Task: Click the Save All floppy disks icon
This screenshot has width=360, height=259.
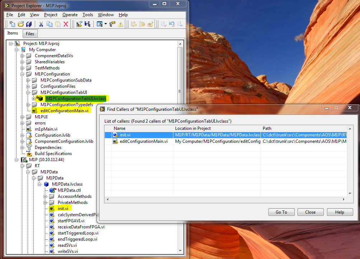Action: coord(29,24)
